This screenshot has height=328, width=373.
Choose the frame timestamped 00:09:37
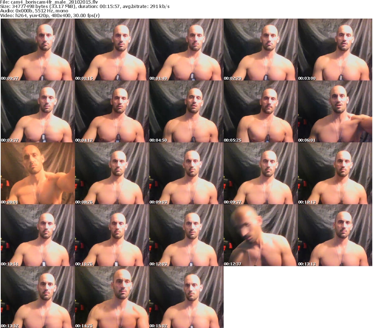click(261, 173)
